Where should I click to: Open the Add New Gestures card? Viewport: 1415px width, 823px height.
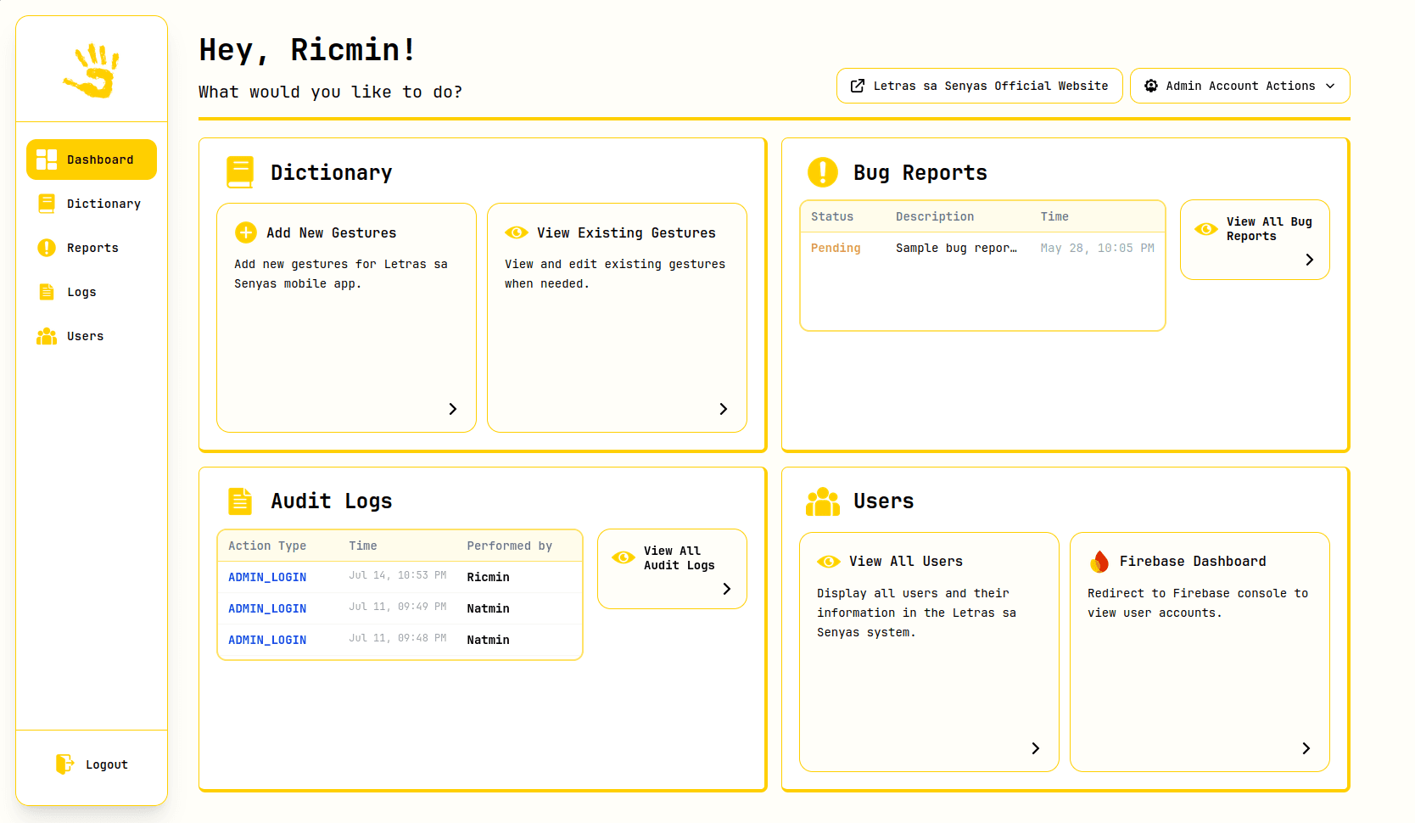tap(346, 317)
